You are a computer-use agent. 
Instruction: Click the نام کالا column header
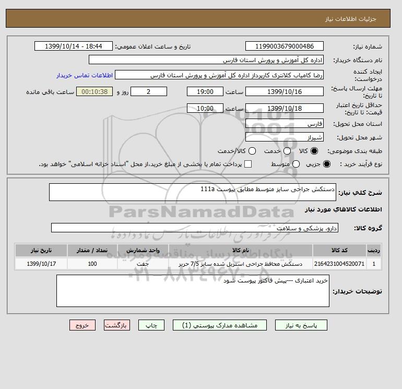click(x=241, y=250)
